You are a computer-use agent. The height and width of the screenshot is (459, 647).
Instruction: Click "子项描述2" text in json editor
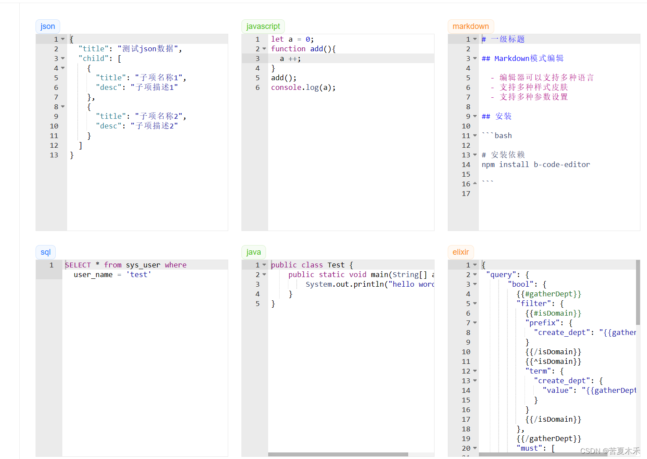154,126
